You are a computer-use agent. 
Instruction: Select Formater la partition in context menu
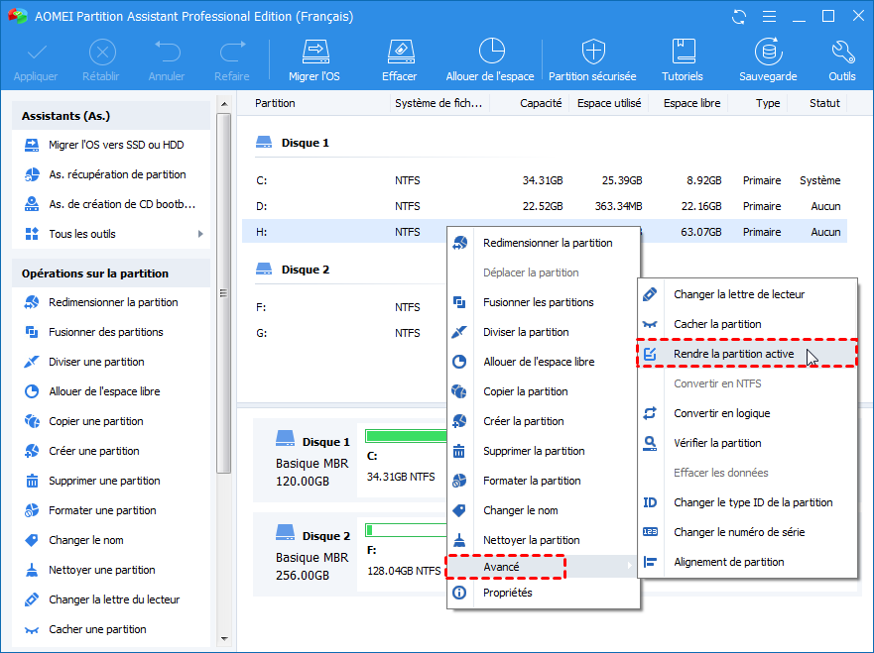[532, 481]
